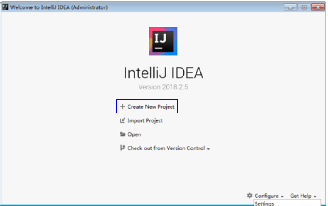Click the Import Project arrow icon
This screenshot has width=328, height=206.
[122, 120]
